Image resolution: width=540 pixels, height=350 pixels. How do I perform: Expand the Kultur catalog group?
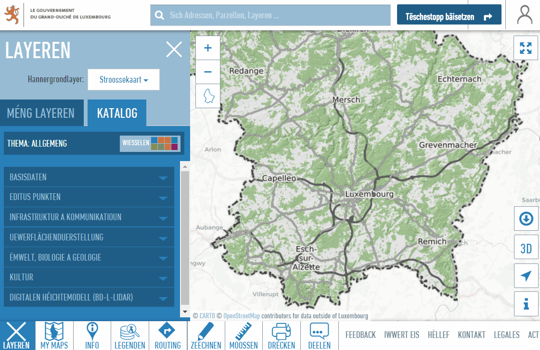[89, 278]
